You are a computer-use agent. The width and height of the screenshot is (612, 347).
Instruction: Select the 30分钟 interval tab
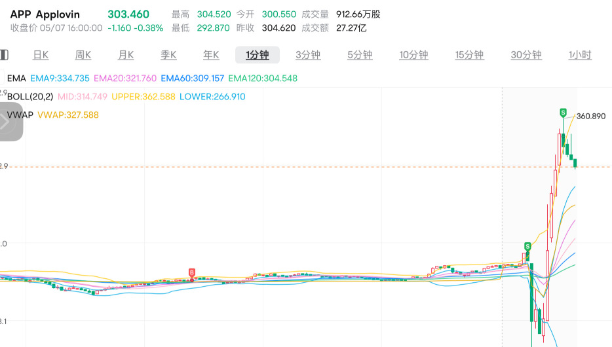coord(526,55)
